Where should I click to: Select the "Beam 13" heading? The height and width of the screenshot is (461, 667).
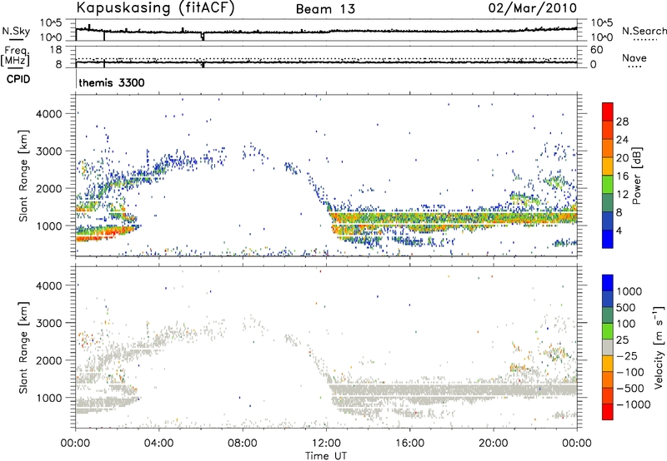click(x=325, y=9)
